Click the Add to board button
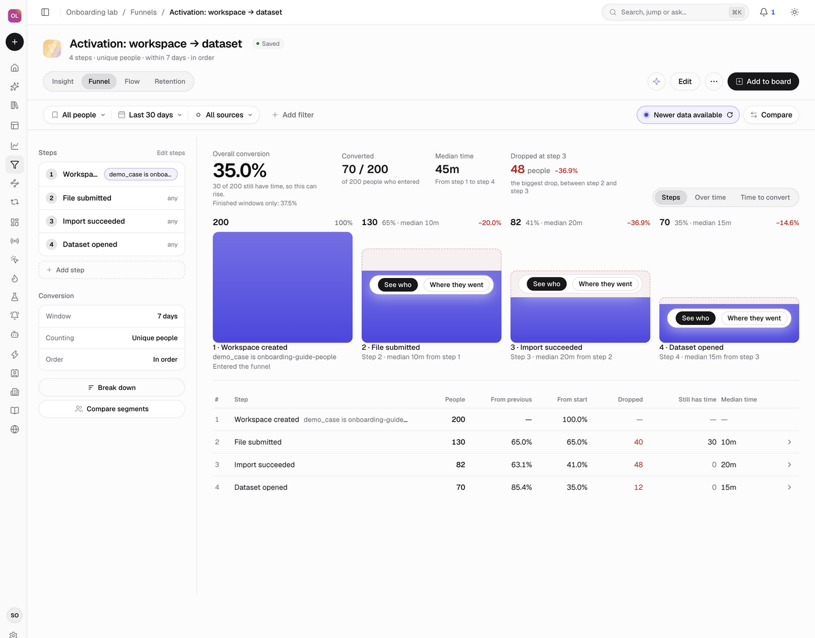This screenshot has height=638, width=815. click(763, 81)
